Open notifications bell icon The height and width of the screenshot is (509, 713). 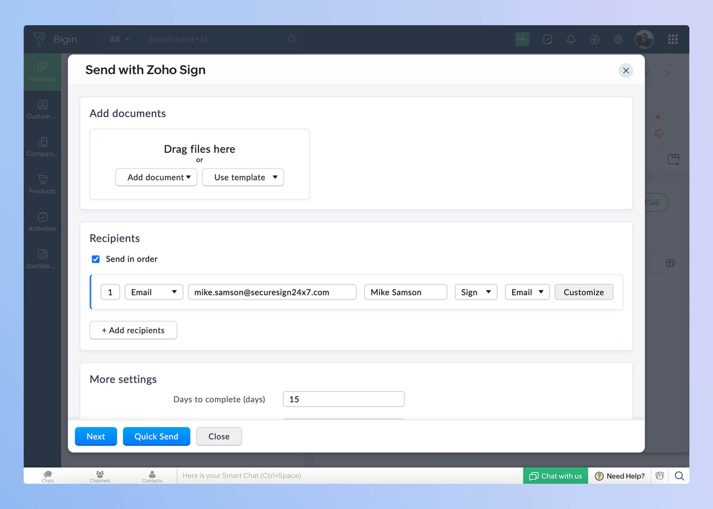click(571, 39)
